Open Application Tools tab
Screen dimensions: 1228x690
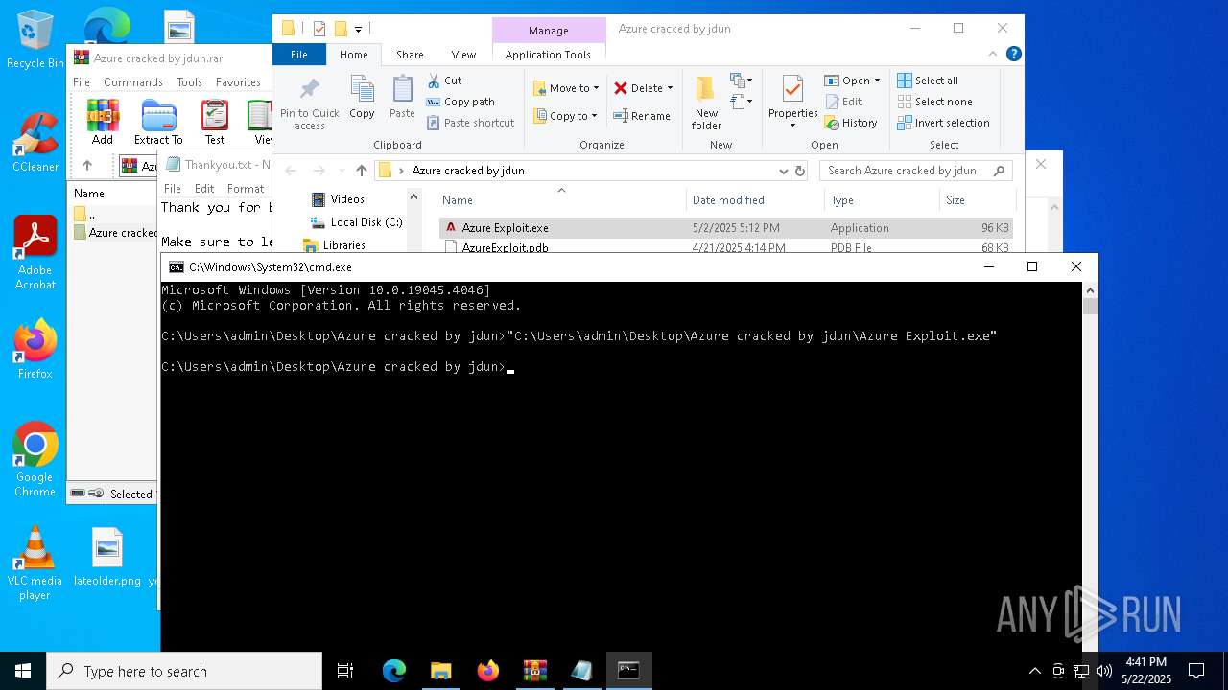[x=548, y=55]
